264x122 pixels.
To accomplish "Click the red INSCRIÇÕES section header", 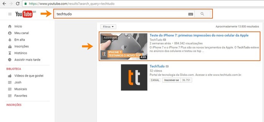I will [14, 105].
